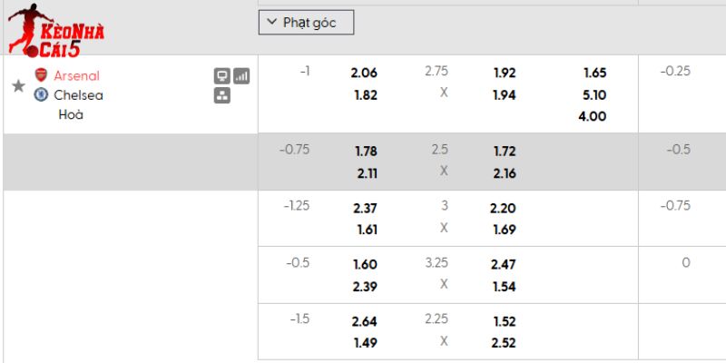This screenshot has height=363, width=726.
Task: Toggle the favorite star for Arsenal vs Chelsea
Action: click(18, 85)
